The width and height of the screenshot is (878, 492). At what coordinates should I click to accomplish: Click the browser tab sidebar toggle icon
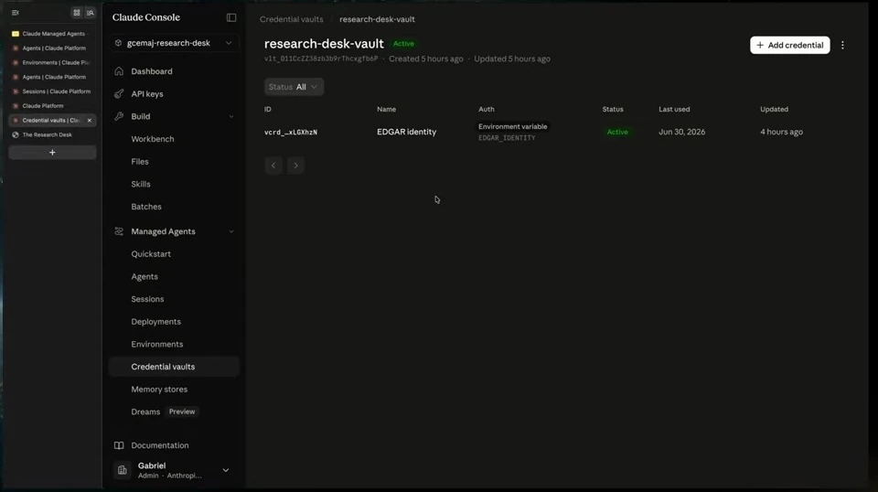point(16,12)
